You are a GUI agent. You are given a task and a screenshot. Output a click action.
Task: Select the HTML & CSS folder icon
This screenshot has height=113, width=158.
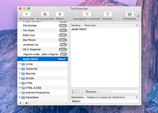[x=23, y=88]
